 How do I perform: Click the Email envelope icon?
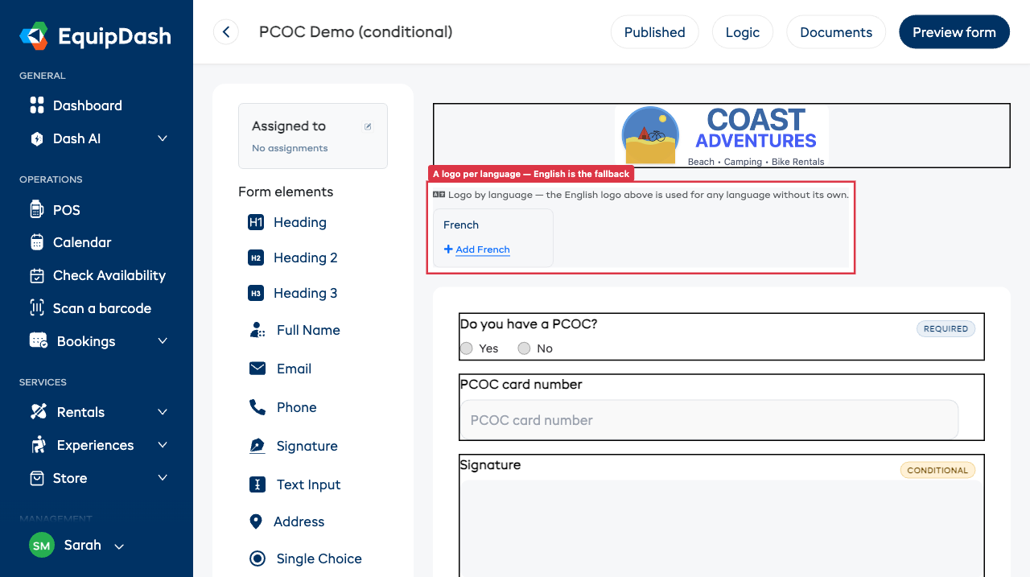(257, 369)
